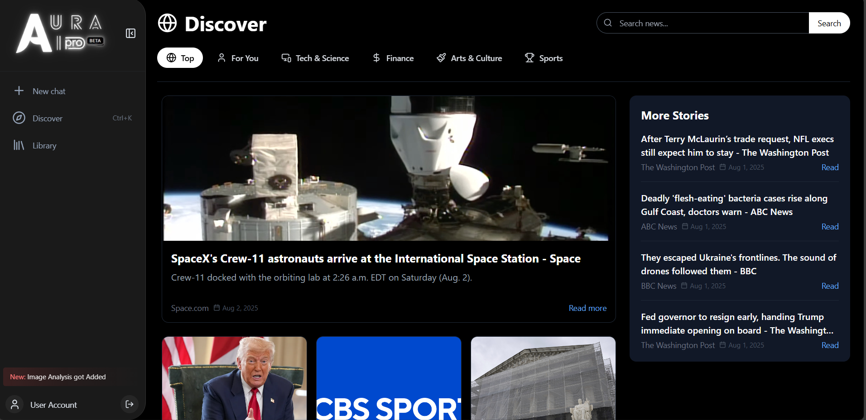The height and width of the screenshot is (420, 866).
Task: Click the Crew-11 docked summary text
Action: pos(322,277)
